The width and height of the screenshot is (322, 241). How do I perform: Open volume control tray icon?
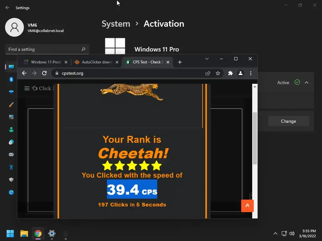tap(292, 233)
